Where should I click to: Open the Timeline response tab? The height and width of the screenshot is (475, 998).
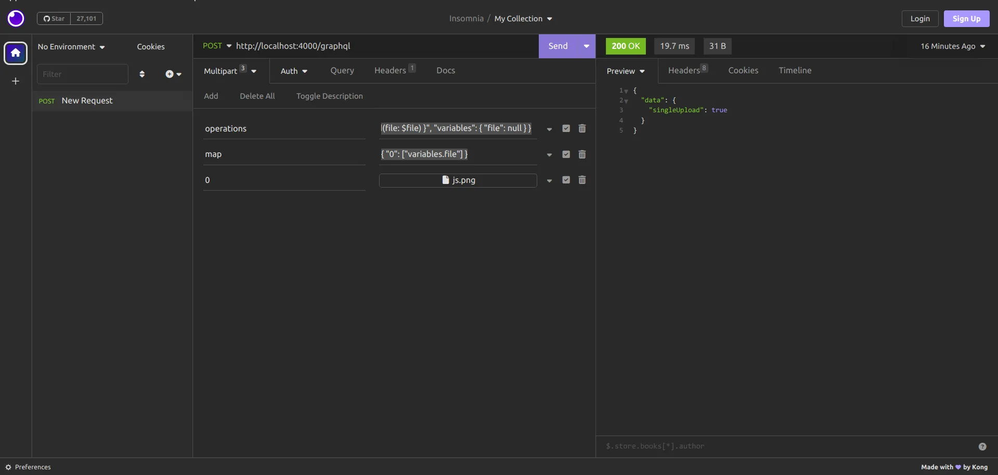[x=795, y=71]
